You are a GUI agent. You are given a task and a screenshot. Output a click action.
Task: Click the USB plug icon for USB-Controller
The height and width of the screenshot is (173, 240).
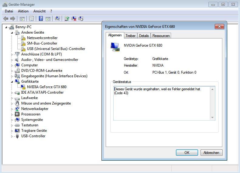click(x=17, y=136)
